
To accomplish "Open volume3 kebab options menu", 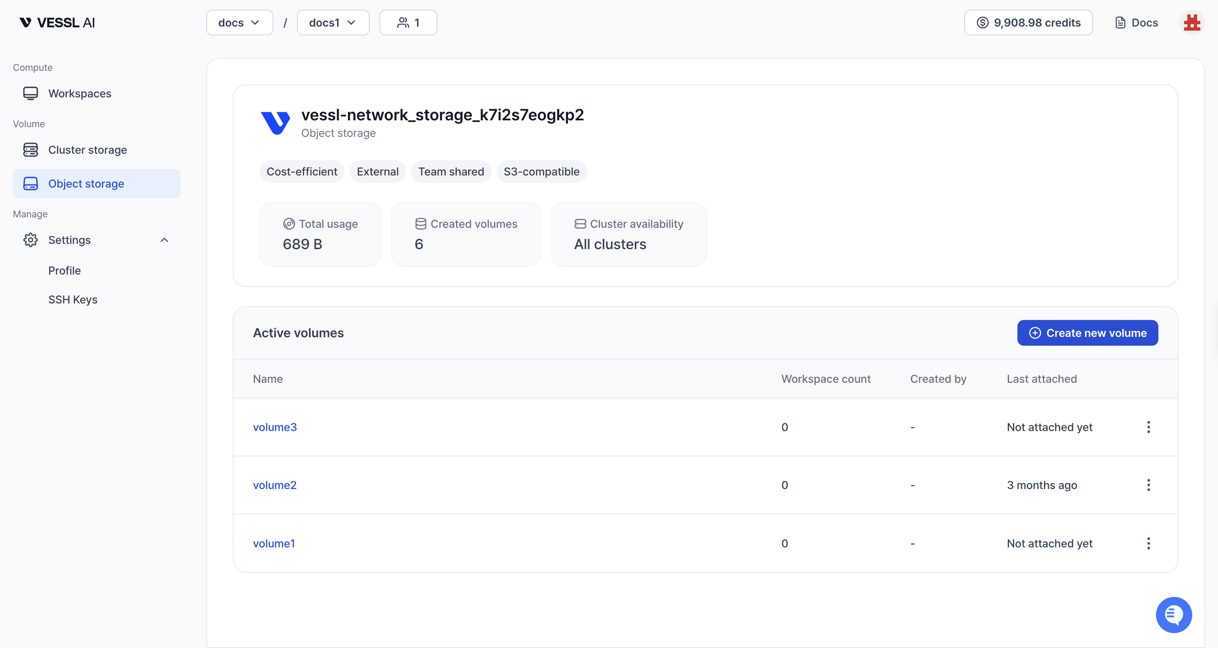I will coord(1148,427).
